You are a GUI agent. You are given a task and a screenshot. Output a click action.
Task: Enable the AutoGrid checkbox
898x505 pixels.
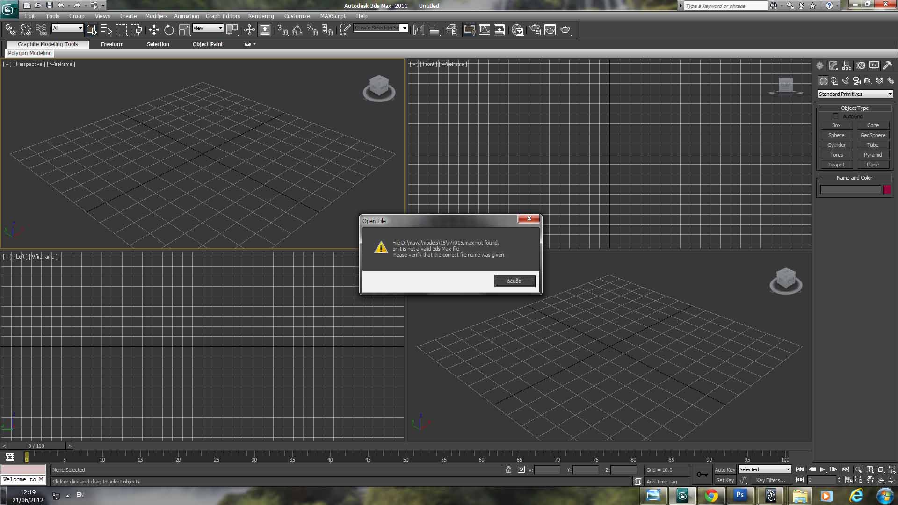[835, 116]
